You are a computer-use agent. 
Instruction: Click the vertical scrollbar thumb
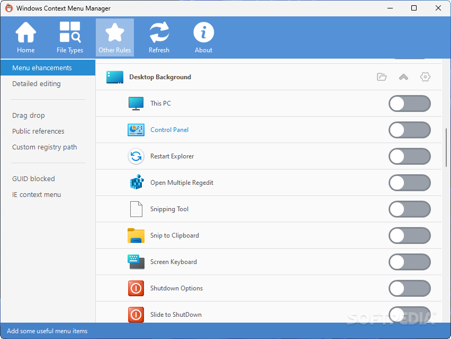[x=446, y=147]
